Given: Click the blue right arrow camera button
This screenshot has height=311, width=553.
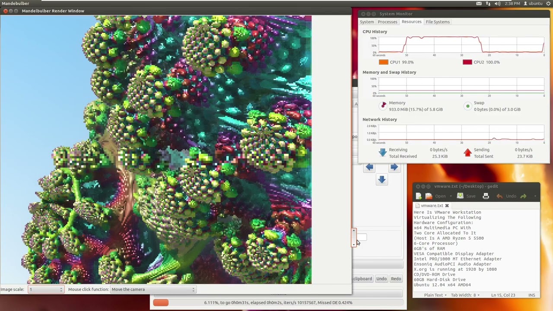Looking at the screenshot, I should (394, 167).
